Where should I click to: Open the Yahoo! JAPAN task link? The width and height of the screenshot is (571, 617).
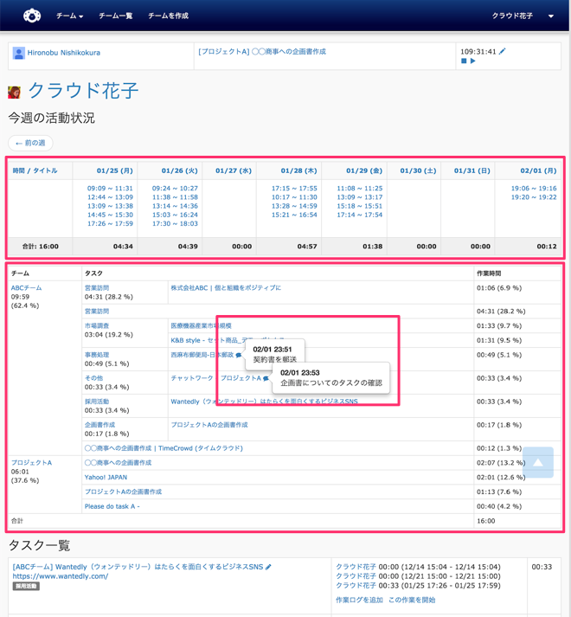[x=106, y=477]
